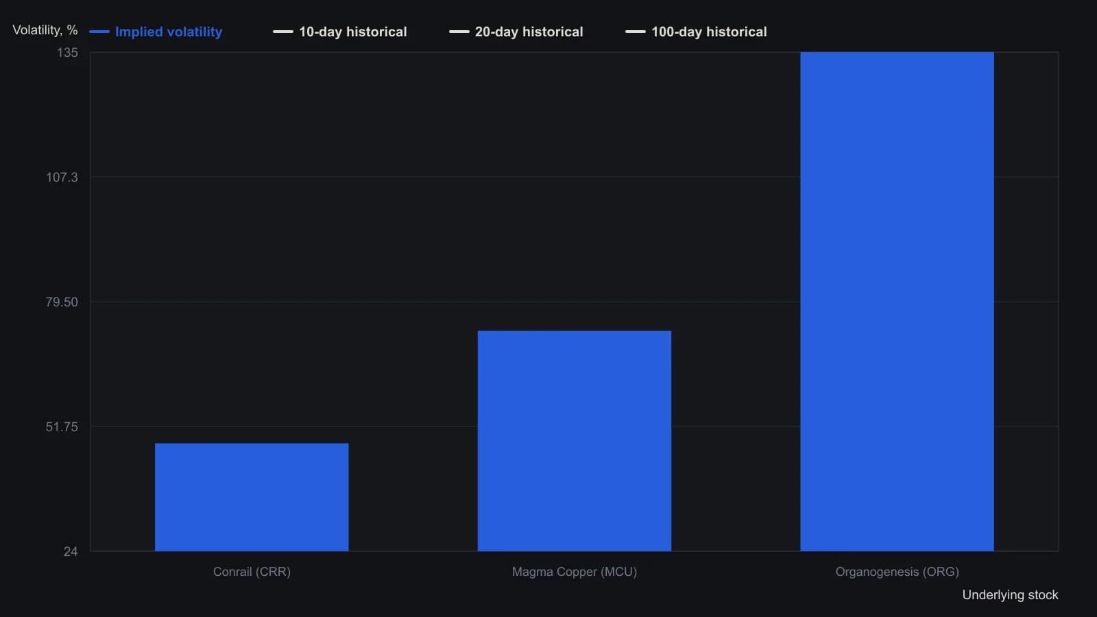
Task: Click the Conrail (CRR) bar
Action: (x=252, y=497)
